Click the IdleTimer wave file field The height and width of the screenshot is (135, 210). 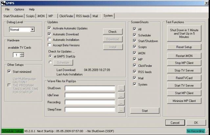click(x=90, y=95)
